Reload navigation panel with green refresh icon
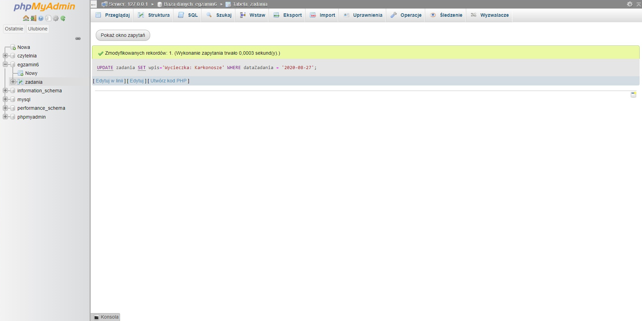This screenshot has width=642, height=321. (63, 18)
